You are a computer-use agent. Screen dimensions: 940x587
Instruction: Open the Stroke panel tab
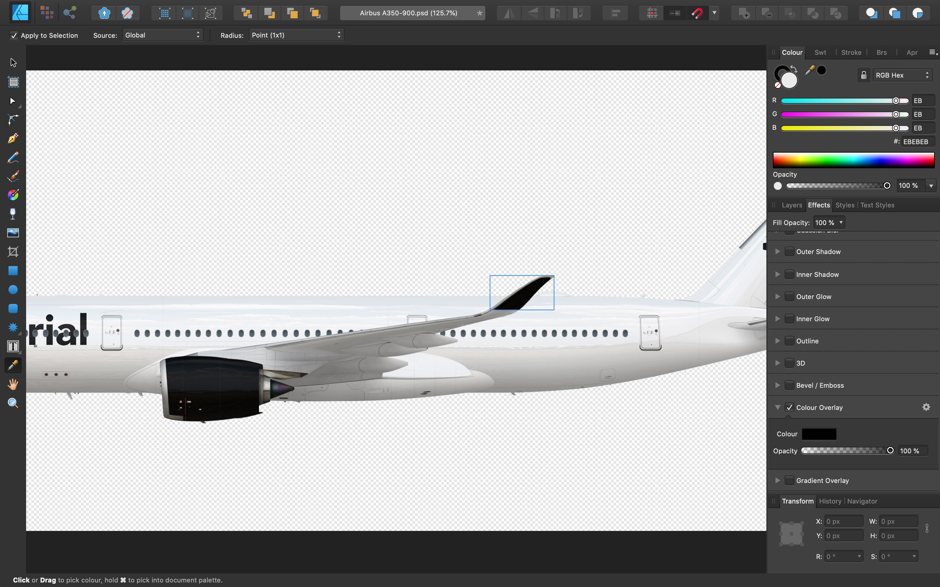coord(851,53)
